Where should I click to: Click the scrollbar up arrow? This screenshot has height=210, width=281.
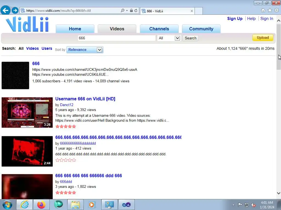coord(279,21)
